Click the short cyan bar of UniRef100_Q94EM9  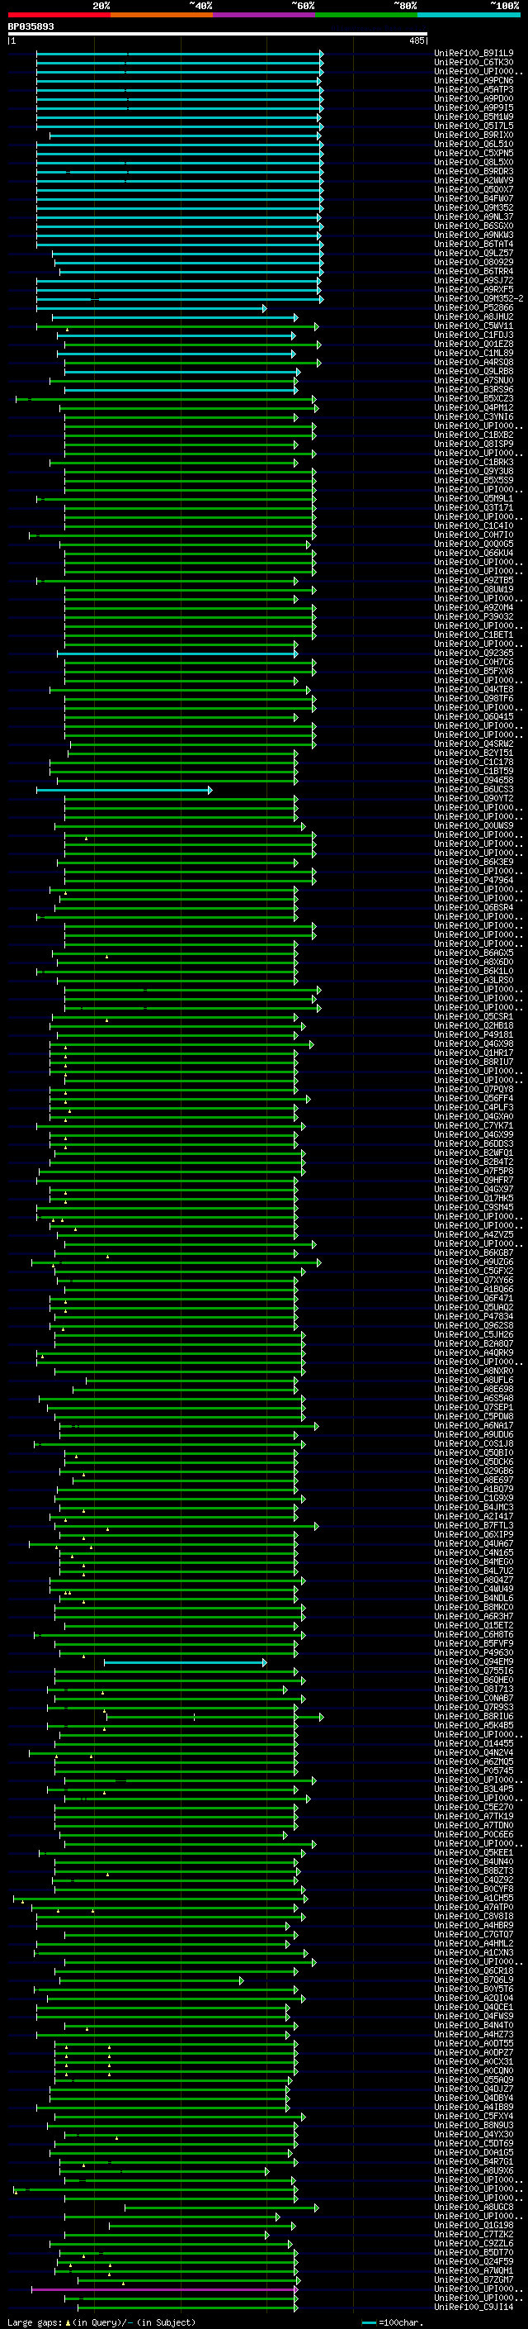[185, 1662]
